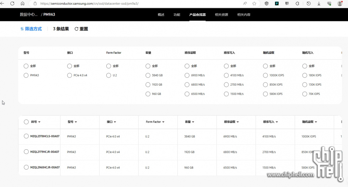Open downloads arrow icon

319,4
